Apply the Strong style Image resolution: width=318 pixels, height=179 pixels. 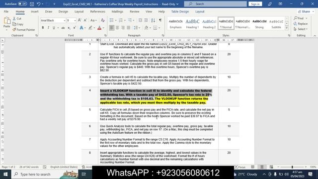(259, 23)
